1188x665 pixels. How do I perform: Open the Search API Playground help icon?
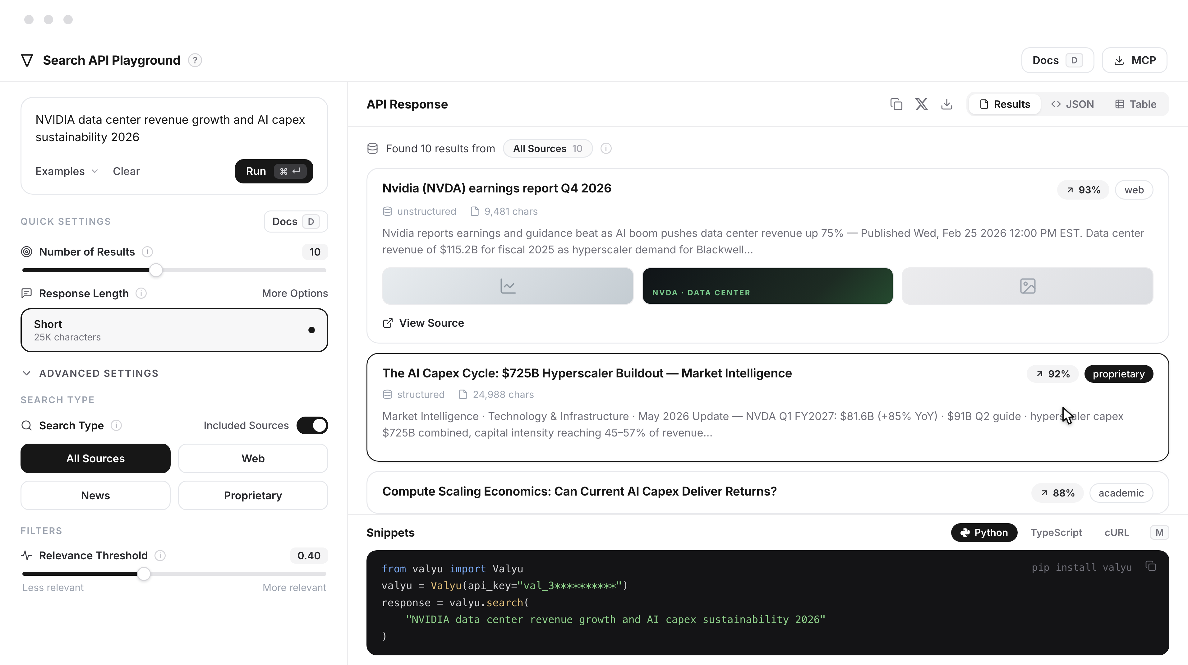click(195, 60)
